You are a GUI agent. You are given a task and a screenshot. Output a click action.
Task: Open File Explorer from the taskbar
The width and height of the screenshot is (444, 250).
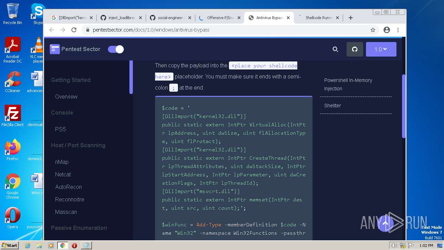[x=39, y=245]
